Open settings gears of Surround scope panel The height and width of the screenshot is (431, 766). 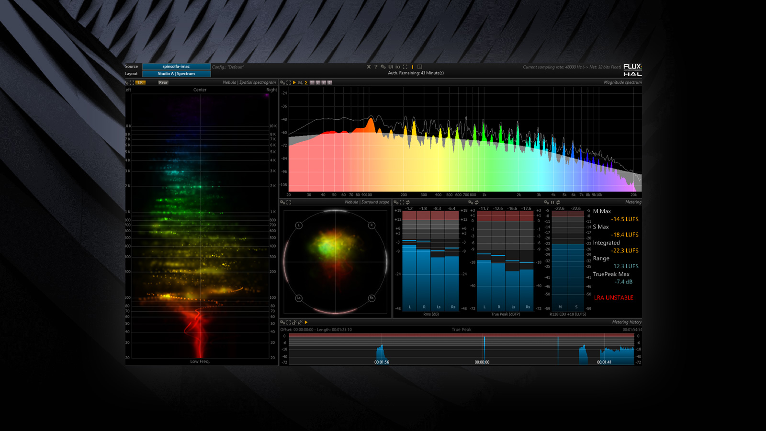[x=282, y=202]
